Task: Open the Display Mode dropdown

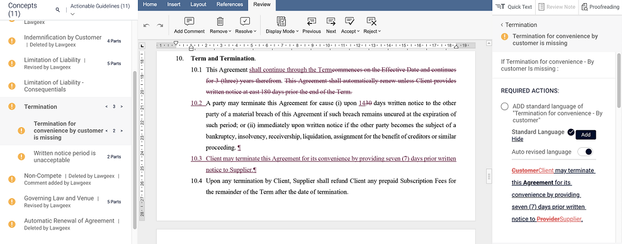Action: click(x=297, y=31)
